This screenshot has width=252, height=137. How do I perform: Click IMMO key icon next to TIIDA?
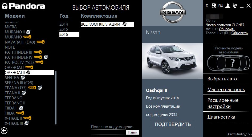pos(20,113)
